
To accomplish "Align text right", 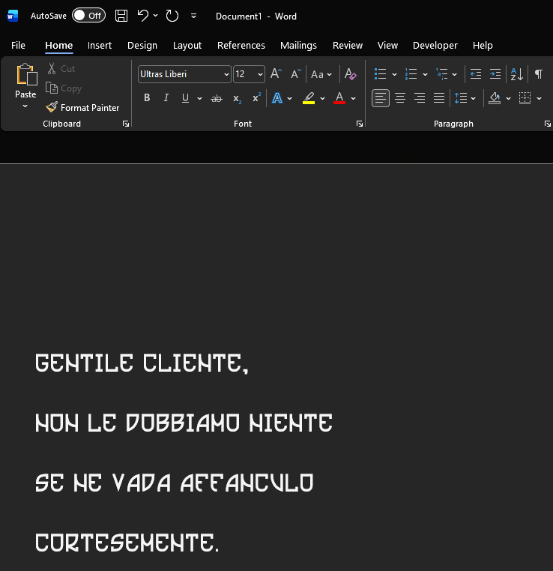I will [420, 98].
